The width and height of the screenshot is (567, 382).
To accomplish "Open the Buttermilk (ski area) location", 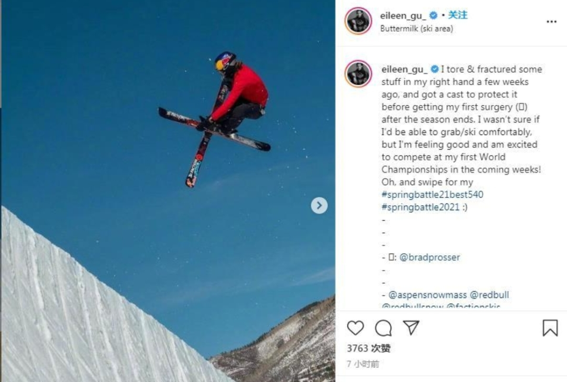I will pos(416,28).
